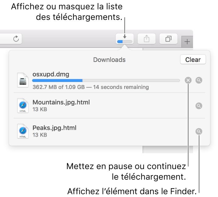Viewport: 218px width, 197px height.
Task: Click the osxupd.dmg download progress bar
Action: (x=106, y=80)
